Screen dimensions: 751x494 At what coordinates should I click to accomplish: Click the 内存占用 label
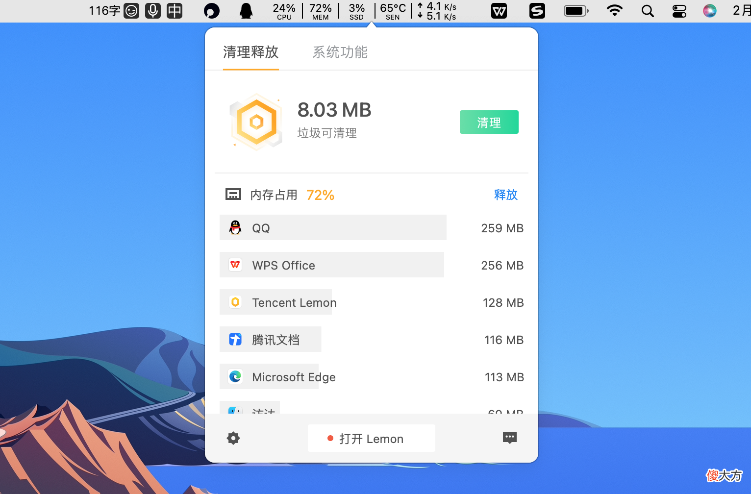tap(274, 195)
